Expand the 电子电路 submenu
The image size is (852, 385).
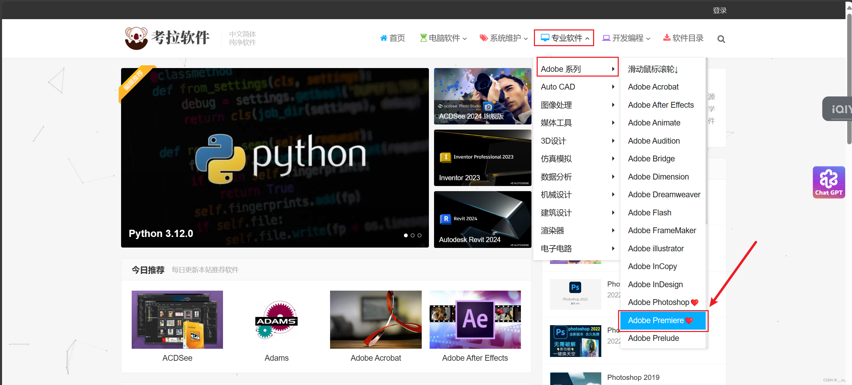coord(577,249)
